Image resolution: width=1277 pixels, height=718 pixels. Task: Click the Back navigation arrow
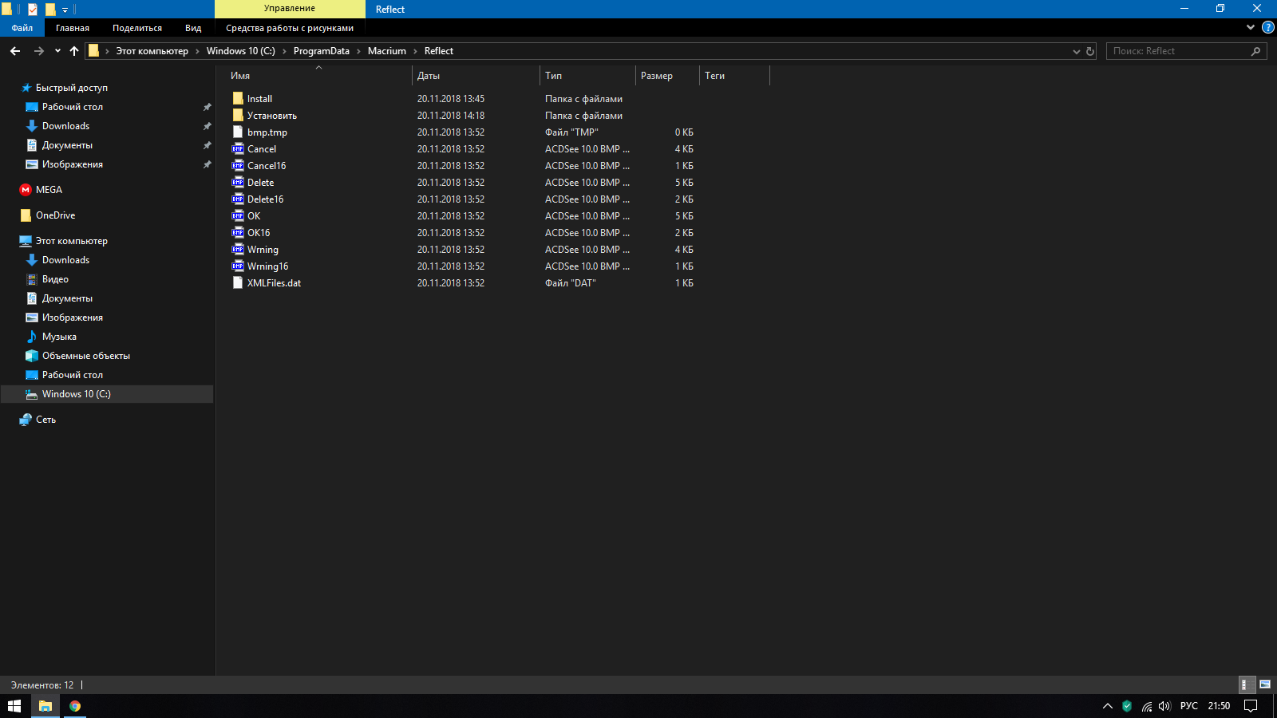(15, 51)
